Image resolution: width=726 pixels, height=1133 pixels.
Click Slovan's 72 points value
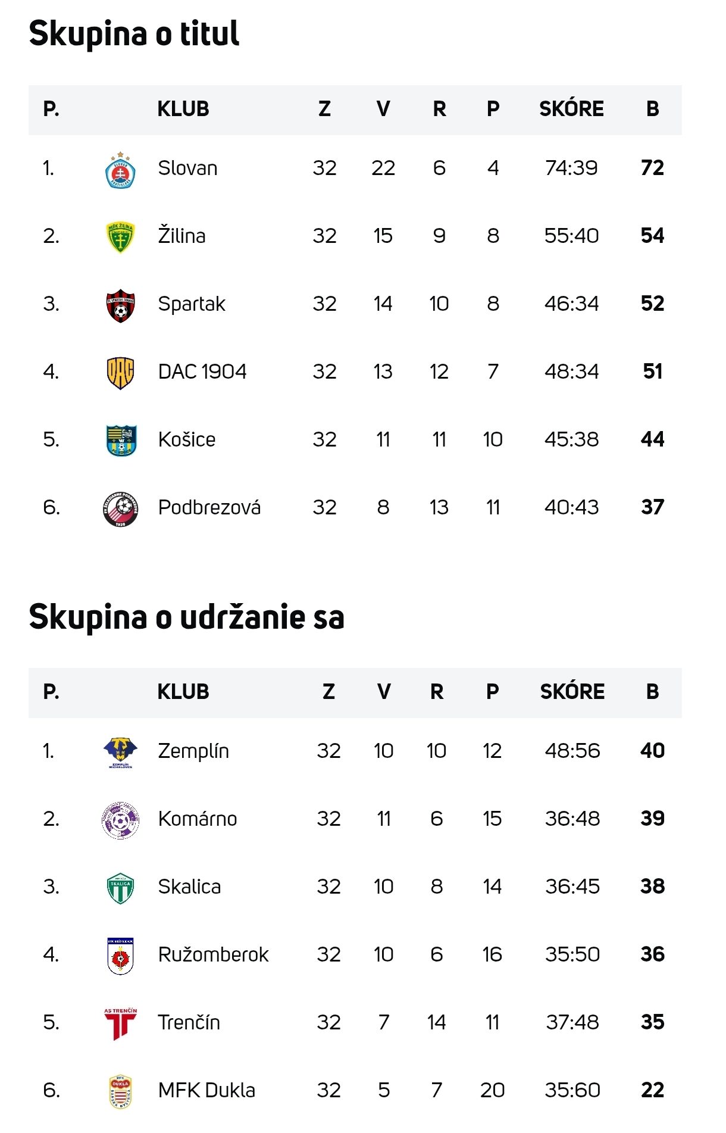[652, 168]
